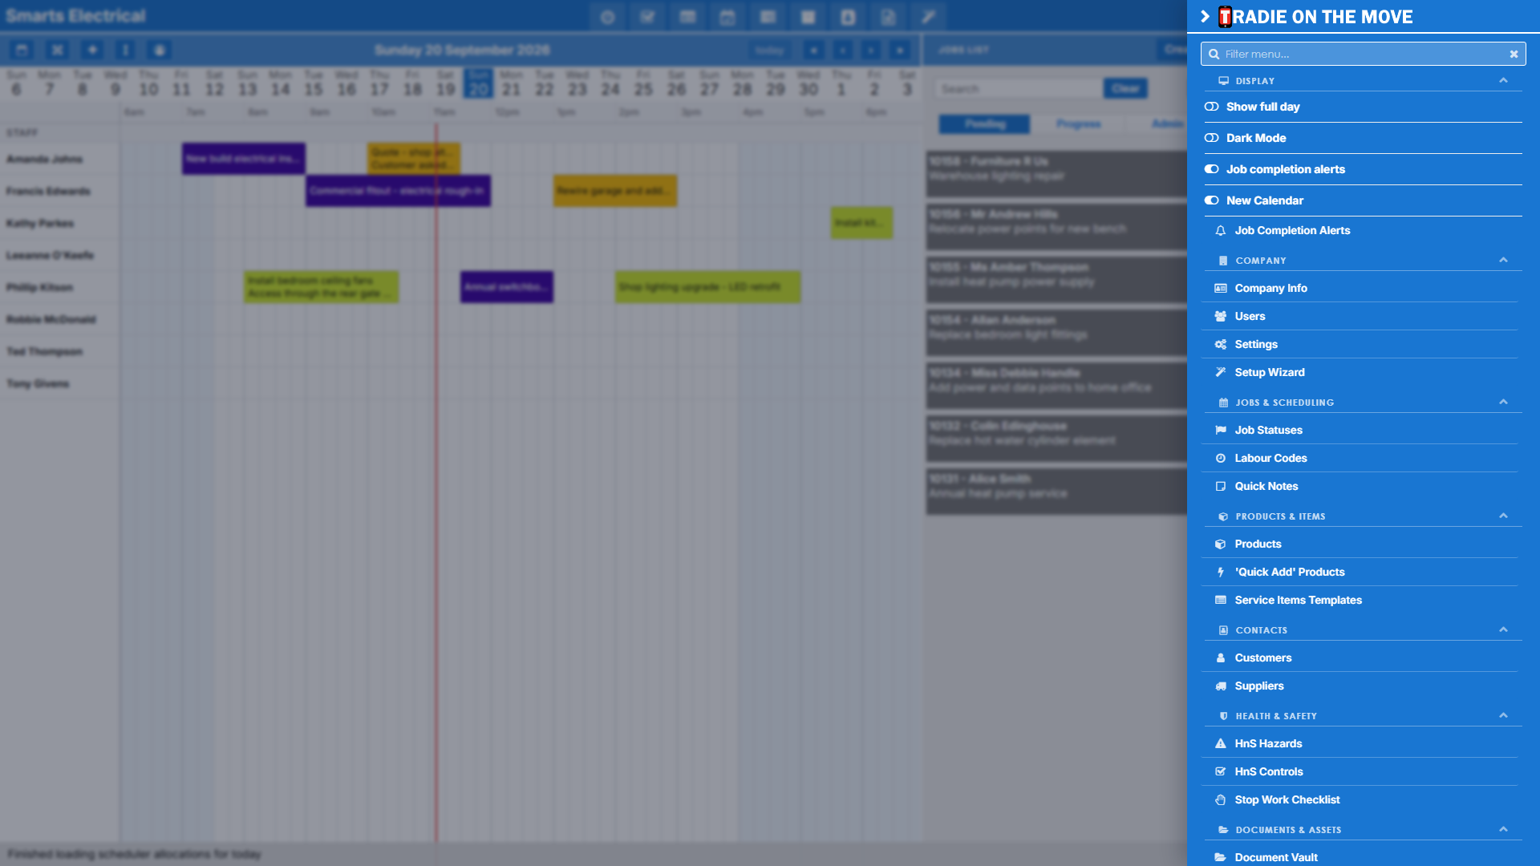
Task: Select the Suppliers menu label
Action: (x=1259, y=686)
